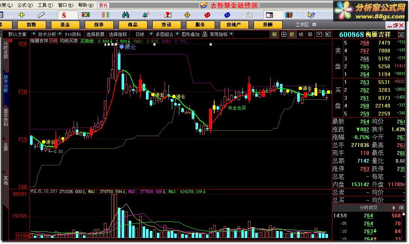Viewport: 409px width, 244px height.
Task: Open the books library toolbar icon
Action: coord(289,15)
